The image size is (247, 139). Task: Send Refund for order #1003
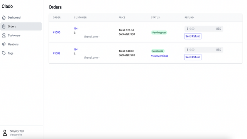[x=193, y=36]
